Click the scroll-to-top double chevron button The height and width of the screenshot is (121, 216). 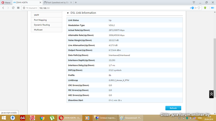pos(211,94)
